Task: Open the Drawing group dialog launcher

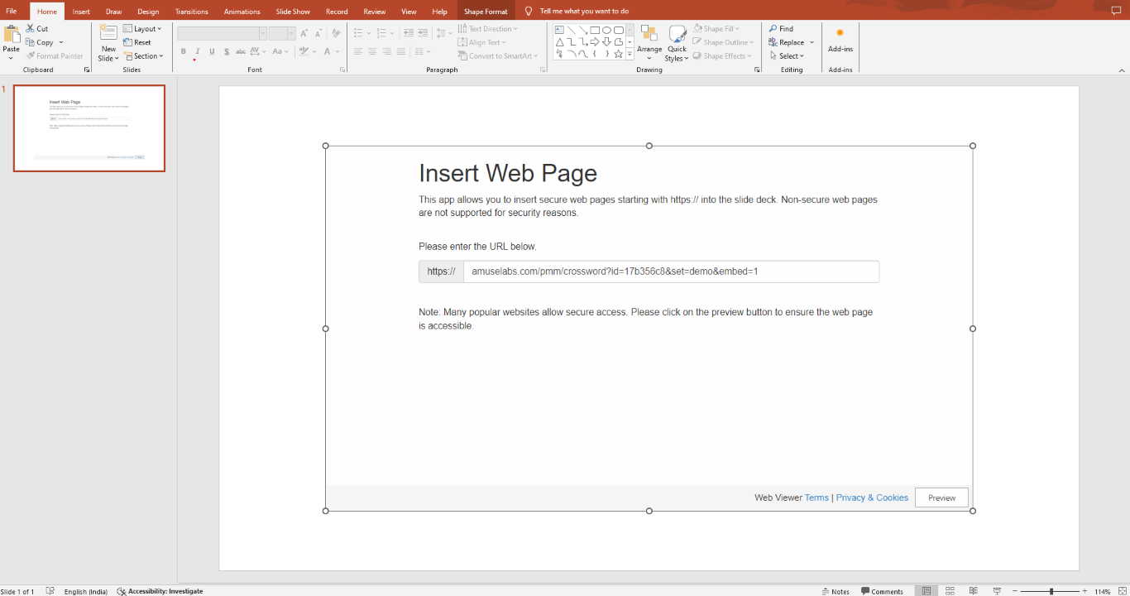Action: coord(757,70)
